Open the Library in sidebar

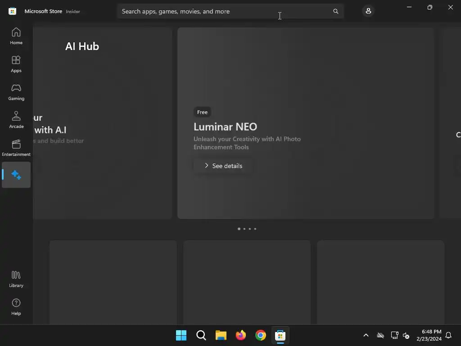tap(16, 279)
